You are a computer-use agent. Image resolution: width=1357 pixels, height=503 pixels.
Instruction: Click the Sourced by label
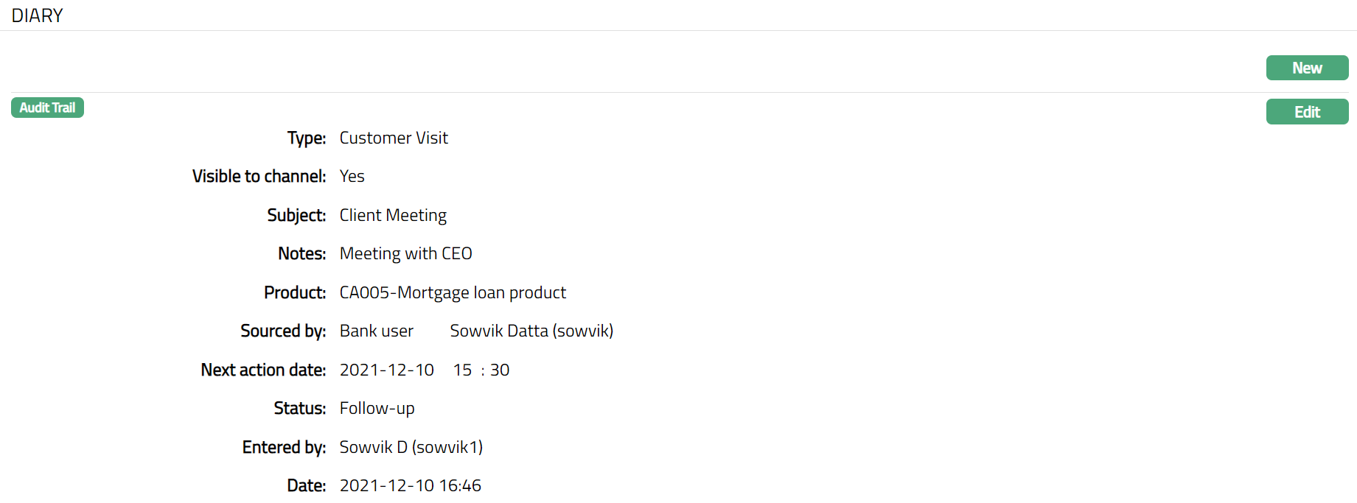point(283,331)
